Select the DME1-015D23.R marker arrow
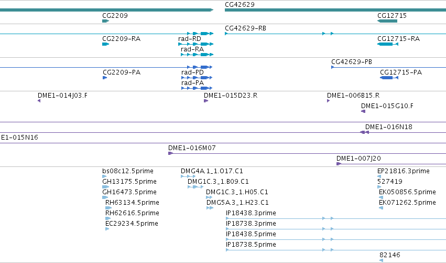 point(206,101)
